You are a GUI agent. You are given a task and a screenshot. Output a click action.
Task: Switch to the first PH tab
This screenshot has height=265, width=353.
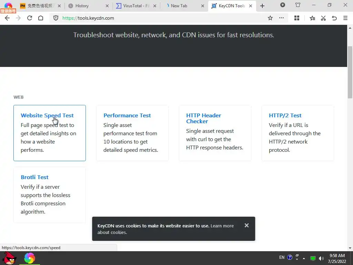tap(41, 6)
